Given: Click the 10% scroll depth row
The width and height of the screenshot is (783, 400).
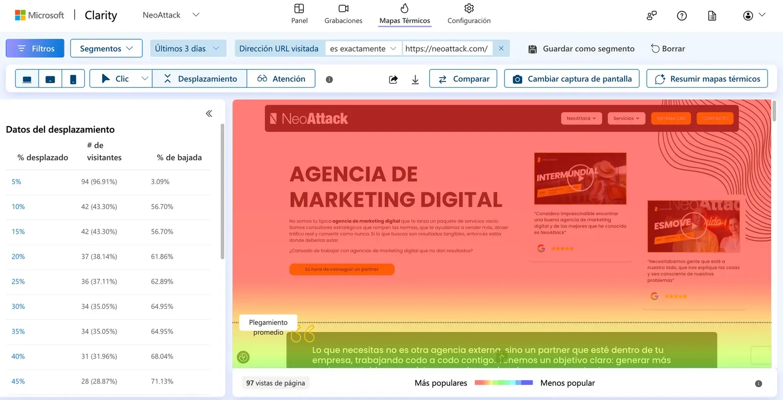Looking at the screenshot, I should click(108, 207).
